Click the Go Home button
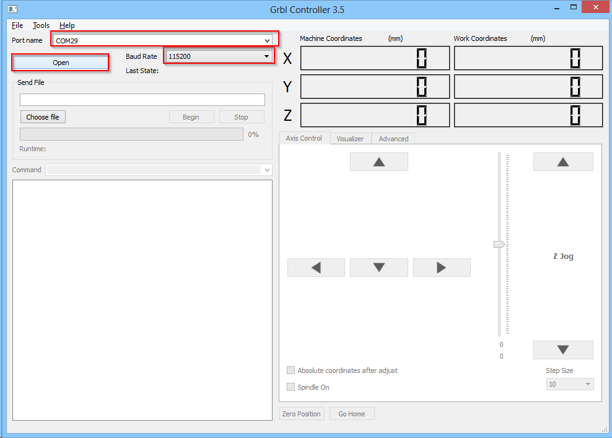The height and width of the screenshot is (438, 612). coord(352,413)
